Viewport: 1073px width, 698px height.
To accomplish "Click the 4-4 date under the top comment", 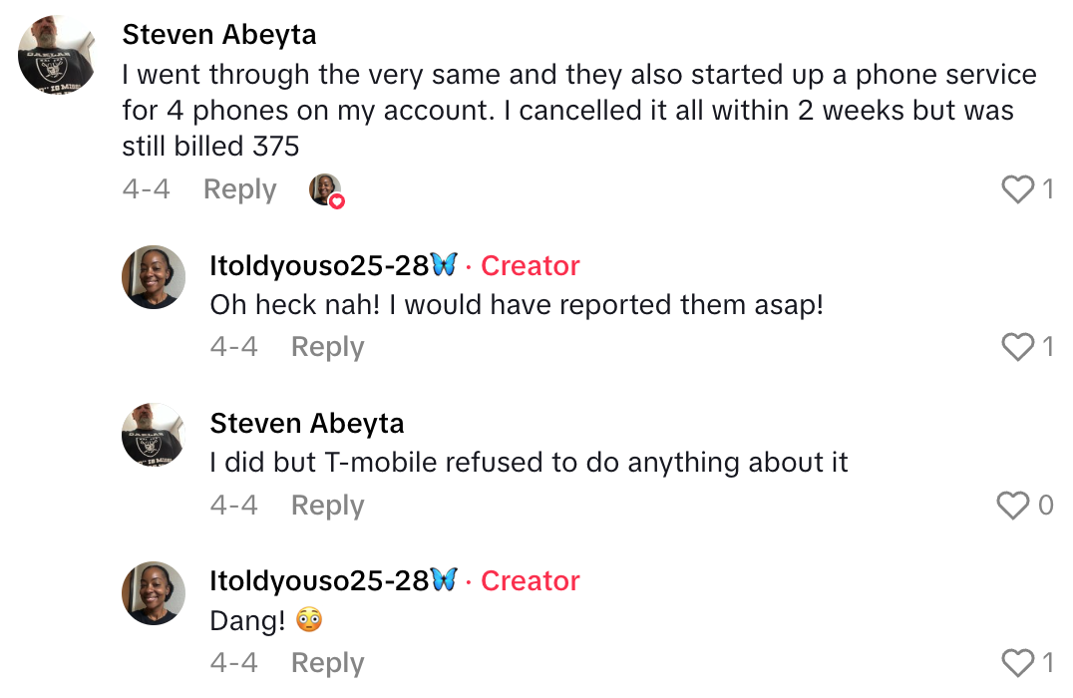I will coord(147,189).
